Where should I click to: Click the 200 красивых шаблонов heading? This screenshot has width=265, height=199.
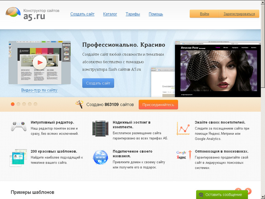click(54, 151)
